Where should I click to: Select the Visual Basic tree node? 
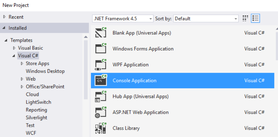tap(30, 48)
